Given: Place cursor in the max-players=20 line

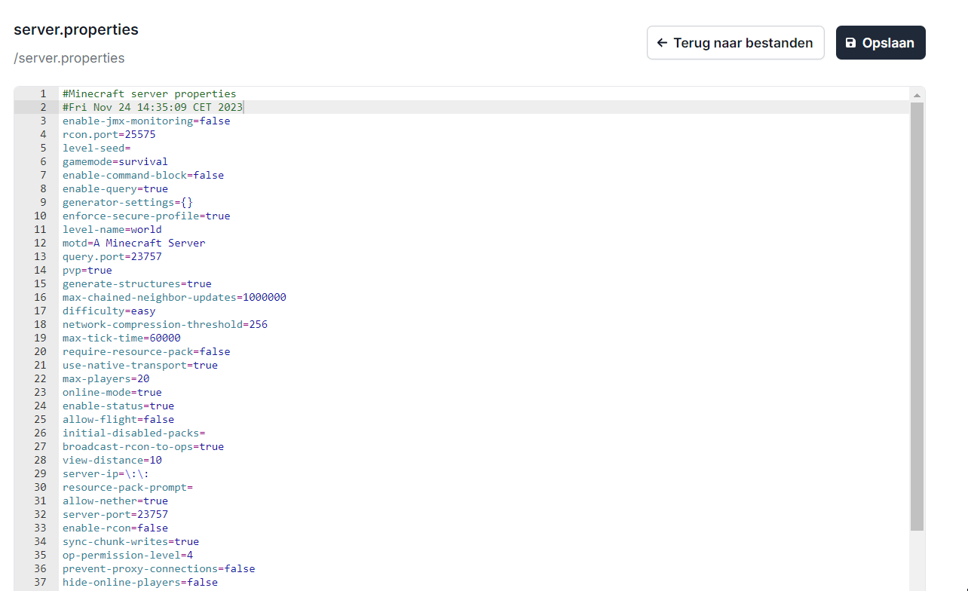Looking at the screenshot, I should (106, 378).
